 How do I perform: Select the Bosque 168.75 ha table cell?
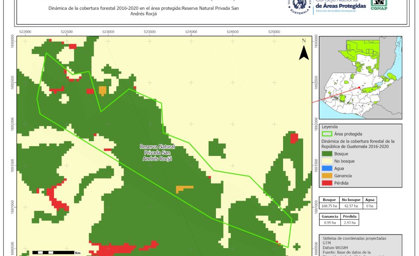[x=329, y=205]
